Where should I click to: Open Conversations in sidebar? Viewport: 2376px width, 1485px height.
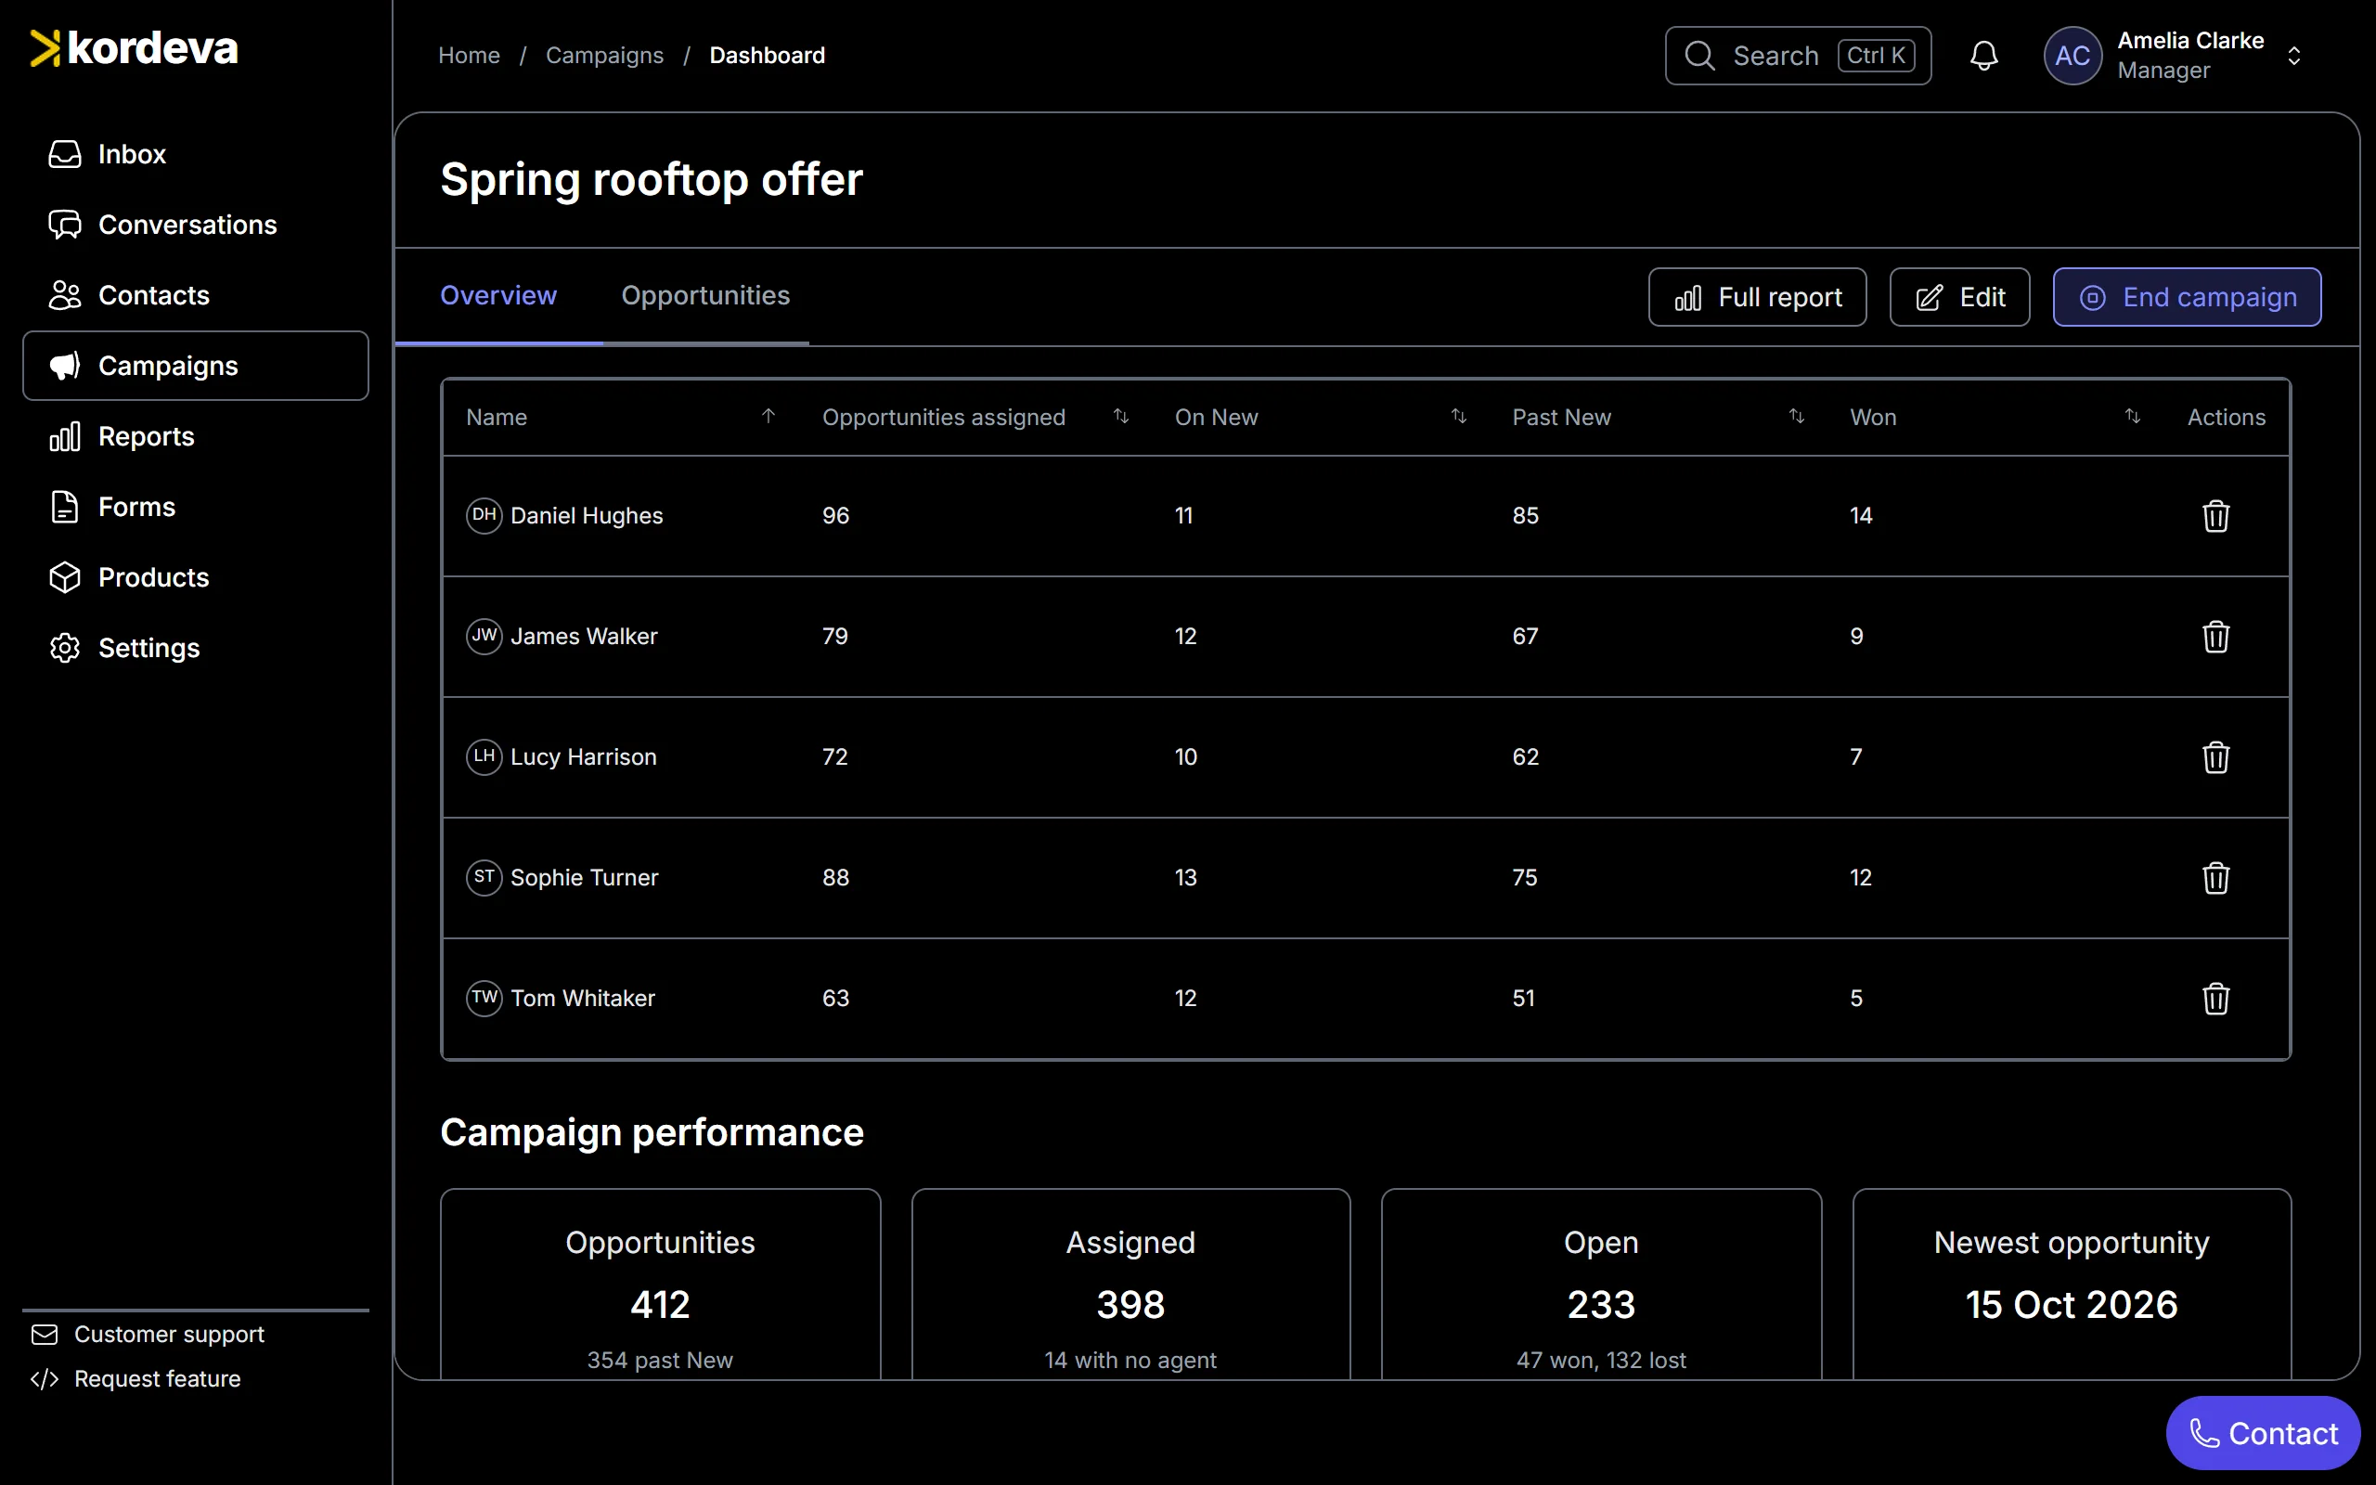(196, 225)
